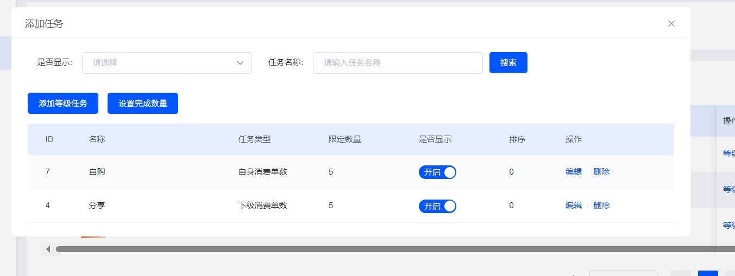735x276 pixels.
Task: Click 设置完成数量 button
Action: click(143, 104)
